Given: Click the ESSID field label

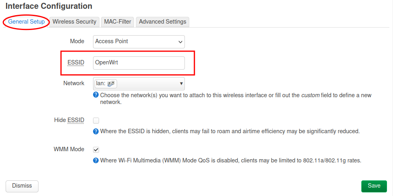Looking at the screenshot, I should 76,62.
